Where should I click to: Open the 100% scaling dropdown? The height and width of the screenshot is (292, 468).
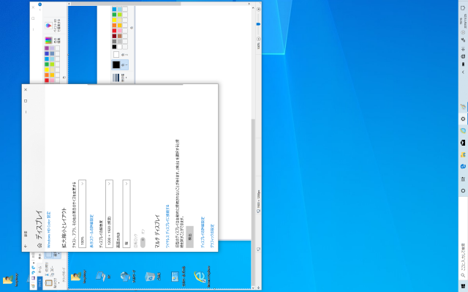[82, 213]
